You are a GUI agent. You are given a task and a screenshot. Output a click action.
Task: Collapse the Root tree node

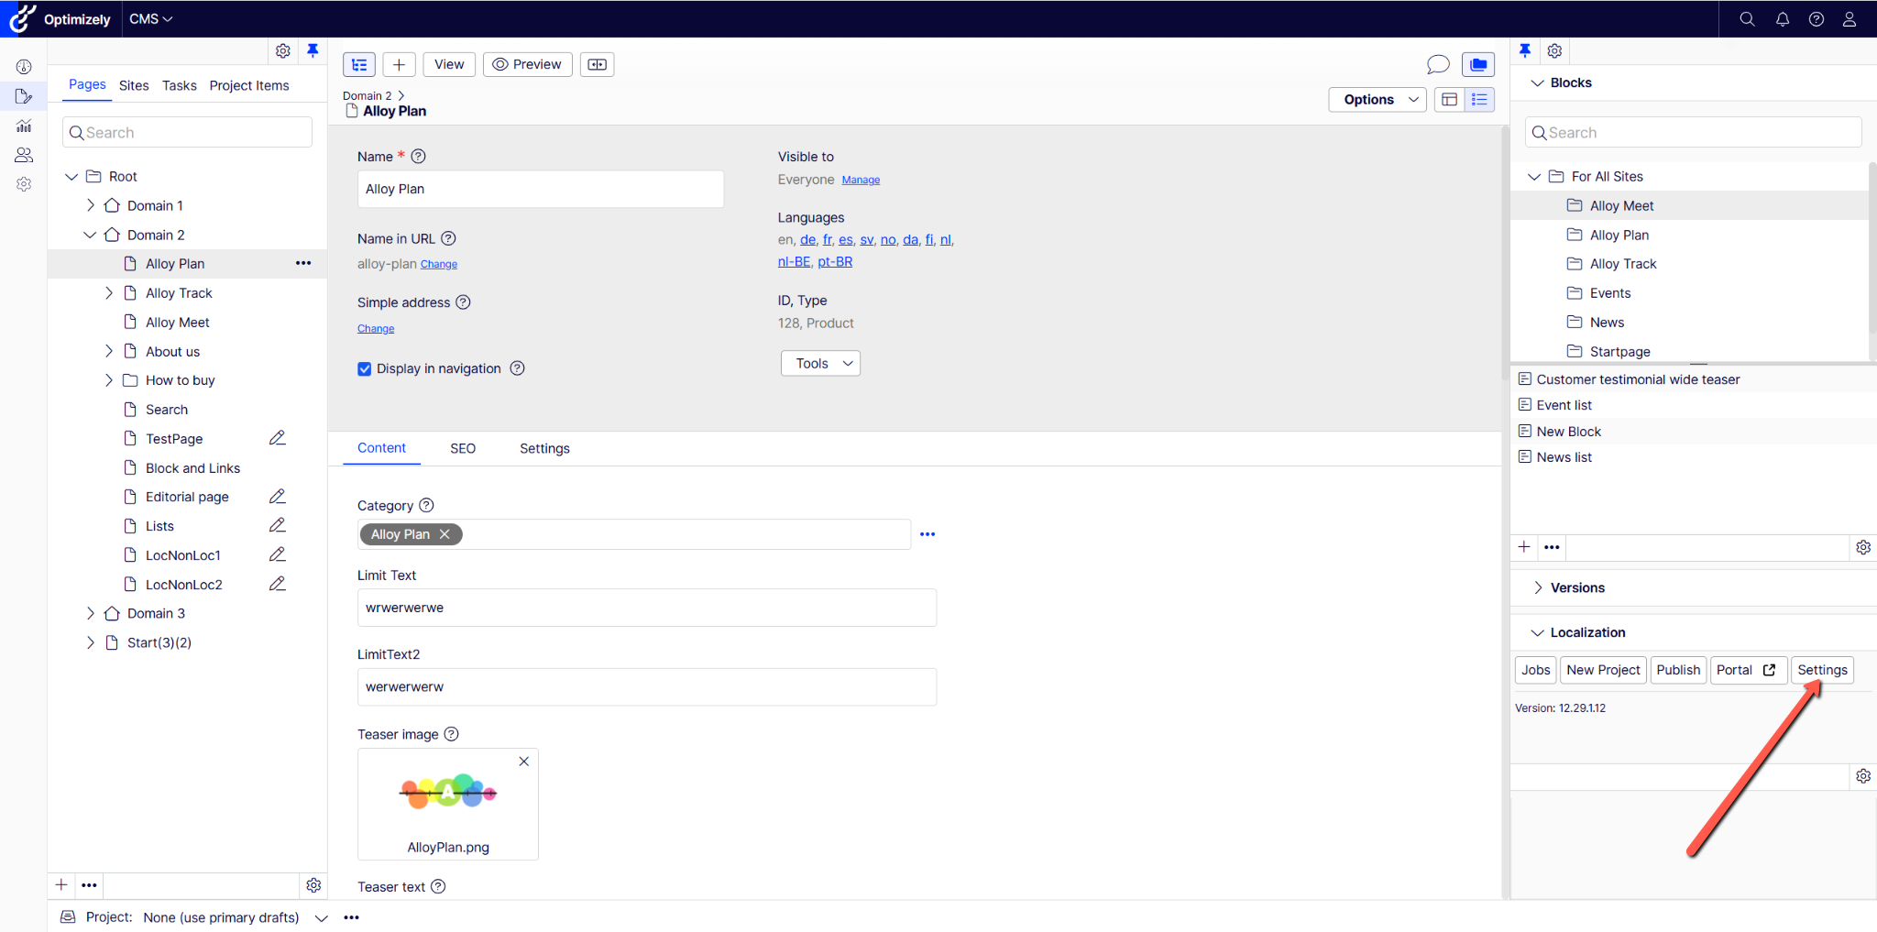pyautogui.click(x=71, y=176)
